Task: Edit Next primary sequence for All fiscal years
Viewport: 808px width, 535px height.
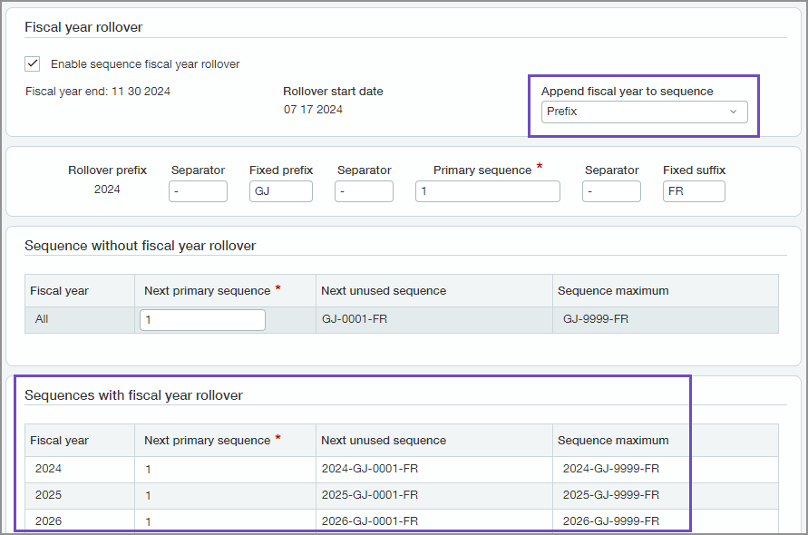Action: pos(201,319)
